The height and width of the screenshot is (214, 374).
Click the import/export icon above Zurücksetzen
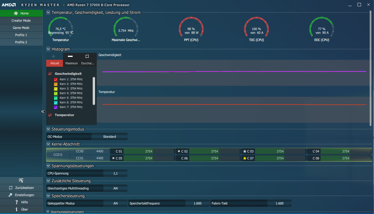pos(21,180)
